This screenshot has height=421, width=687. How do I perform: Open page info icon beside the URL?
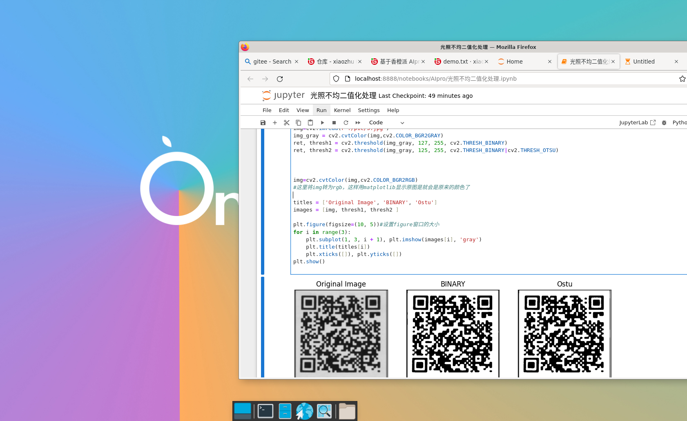click(348, 79)
